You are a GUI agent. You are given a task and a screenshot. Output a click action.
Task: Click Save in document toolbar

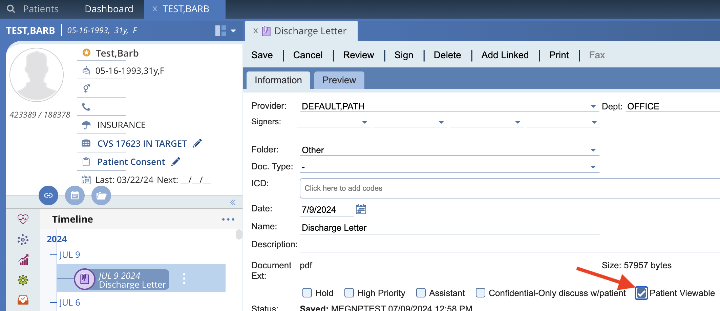pos(262,55)
